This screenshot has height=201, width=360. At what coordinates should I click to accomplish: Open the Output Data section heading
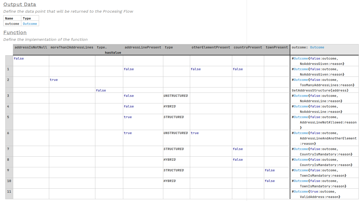(x=20, y=4)
